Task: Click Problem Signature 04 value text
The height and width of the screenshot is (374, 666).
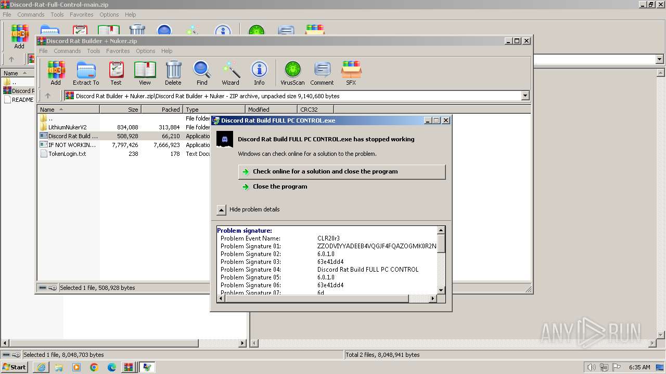Action: point(368,270)
